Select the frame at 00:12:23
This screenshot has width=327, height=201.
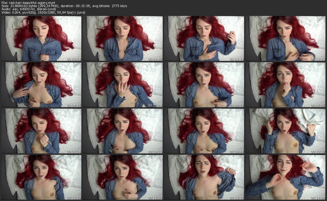pos(123,177)
